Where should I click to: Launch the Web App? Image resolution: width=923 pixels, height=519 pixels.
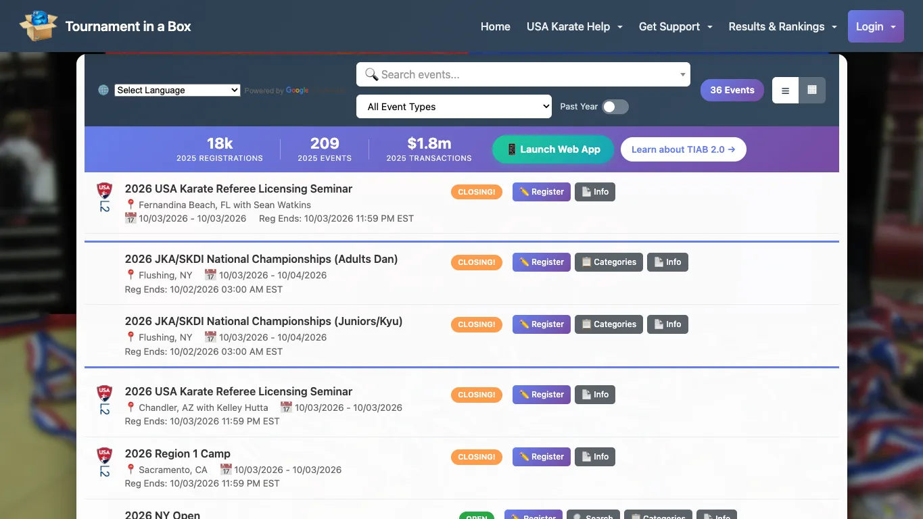tap(553, 149)
